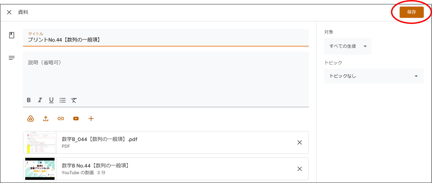This screenshot has height=183, width=432.
Task: Click the YouTube attach icon
Action: tap(76, 118)
